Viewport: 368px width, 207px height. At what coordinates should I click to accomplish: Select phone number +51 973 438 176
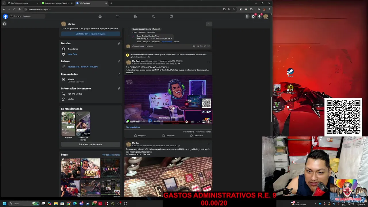pos(75,94)
